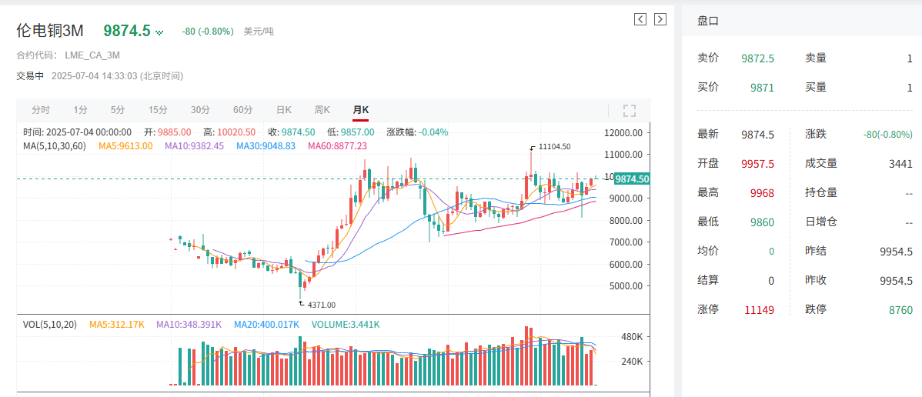Open the fullscreen chart icon
The image size is (922, 397).
point(630,110)
